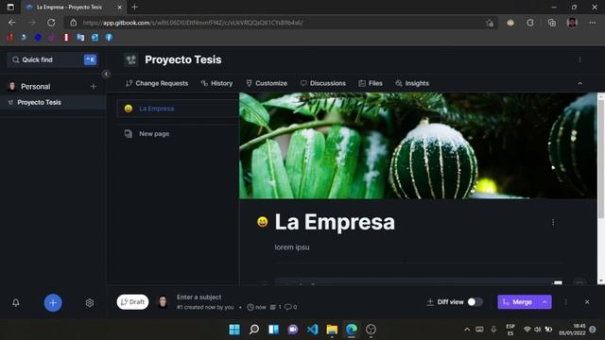Click the blue plus create button

(x=53, y=303)
